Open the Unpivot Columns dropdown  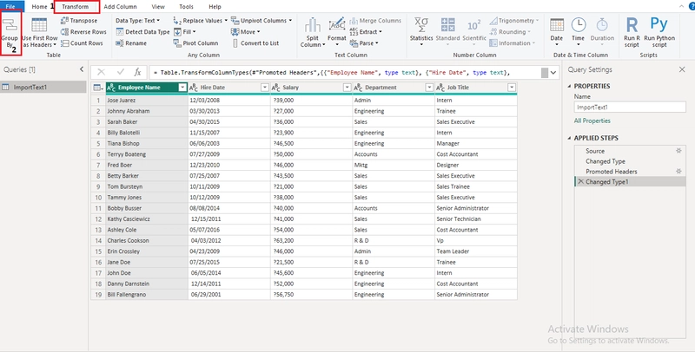click(x=261, y=20)
